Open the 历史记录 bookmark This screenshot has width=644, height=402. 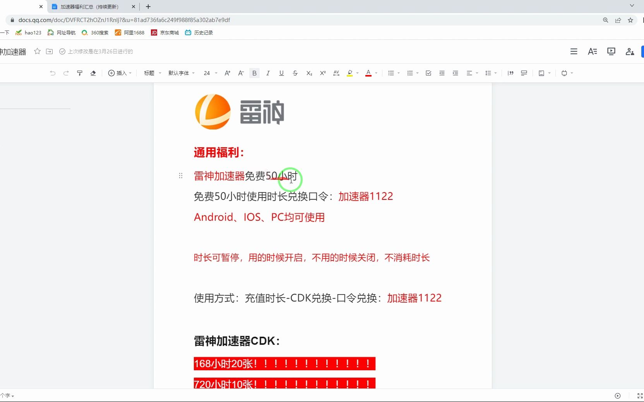(199, 32)
